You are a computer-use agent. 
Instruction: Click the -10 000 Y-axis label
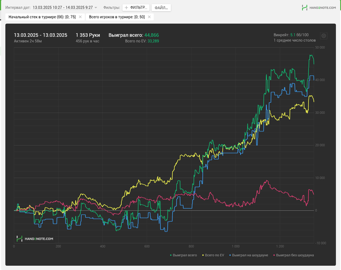point(321,243)
